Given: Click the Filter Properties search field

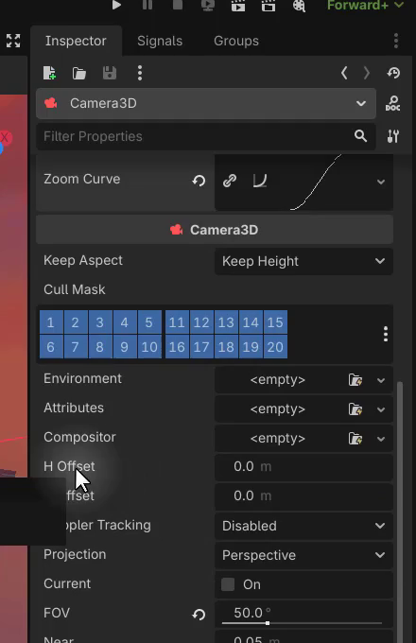Looking at the screenshot, I should point(206,136).
